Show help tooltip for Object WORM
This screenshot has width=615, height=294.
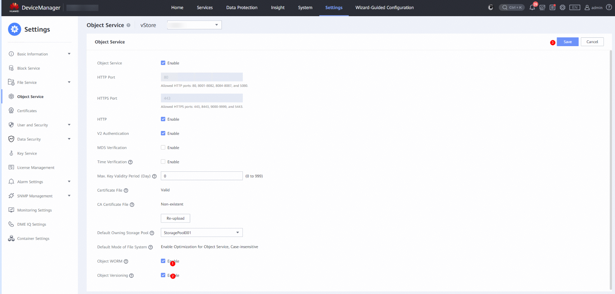tap(126, 261)
